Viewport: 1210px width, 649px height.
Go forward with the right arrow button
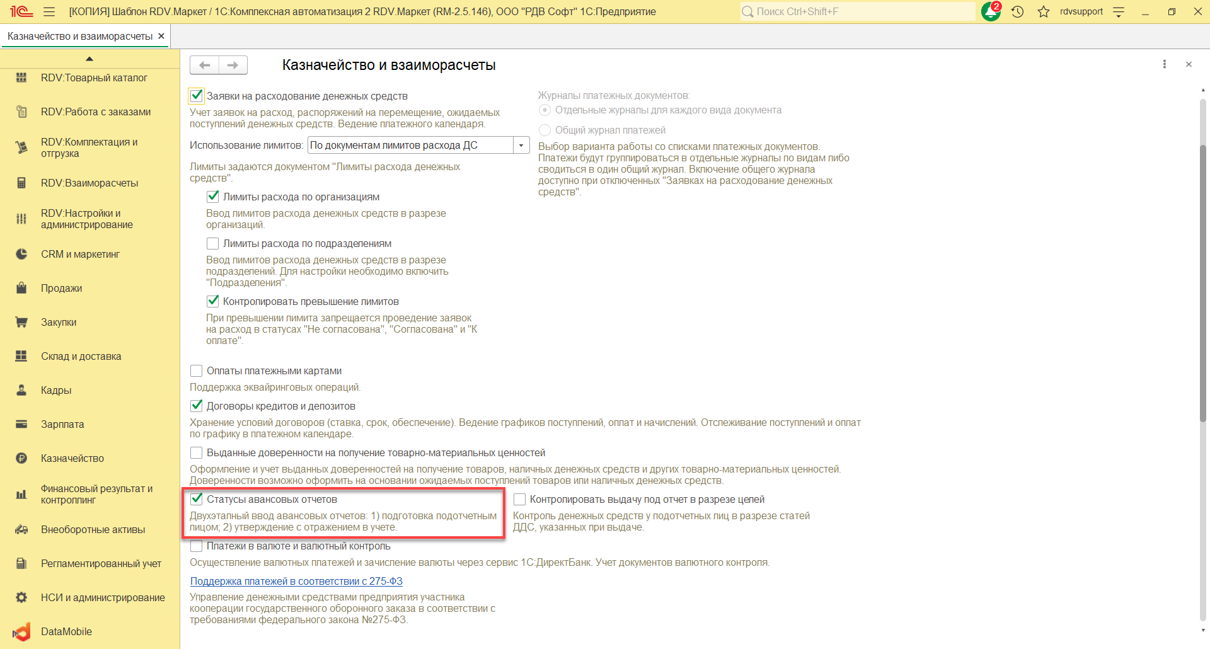(x=233, y=65)
